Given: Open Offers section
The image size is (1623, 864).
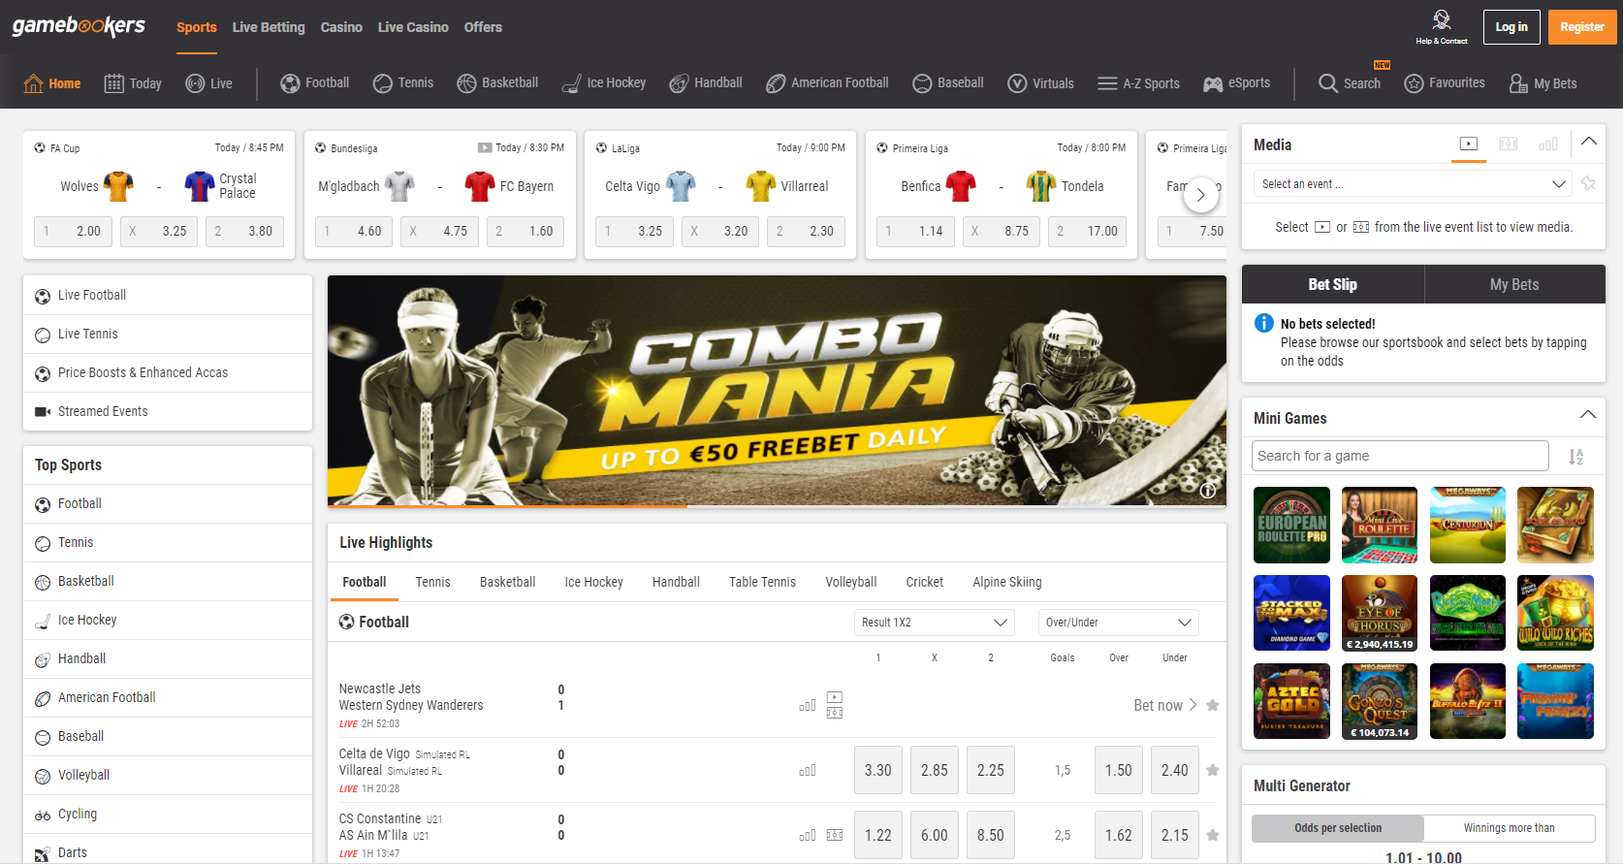Looking at the screenshot, I should coord(483,27).
